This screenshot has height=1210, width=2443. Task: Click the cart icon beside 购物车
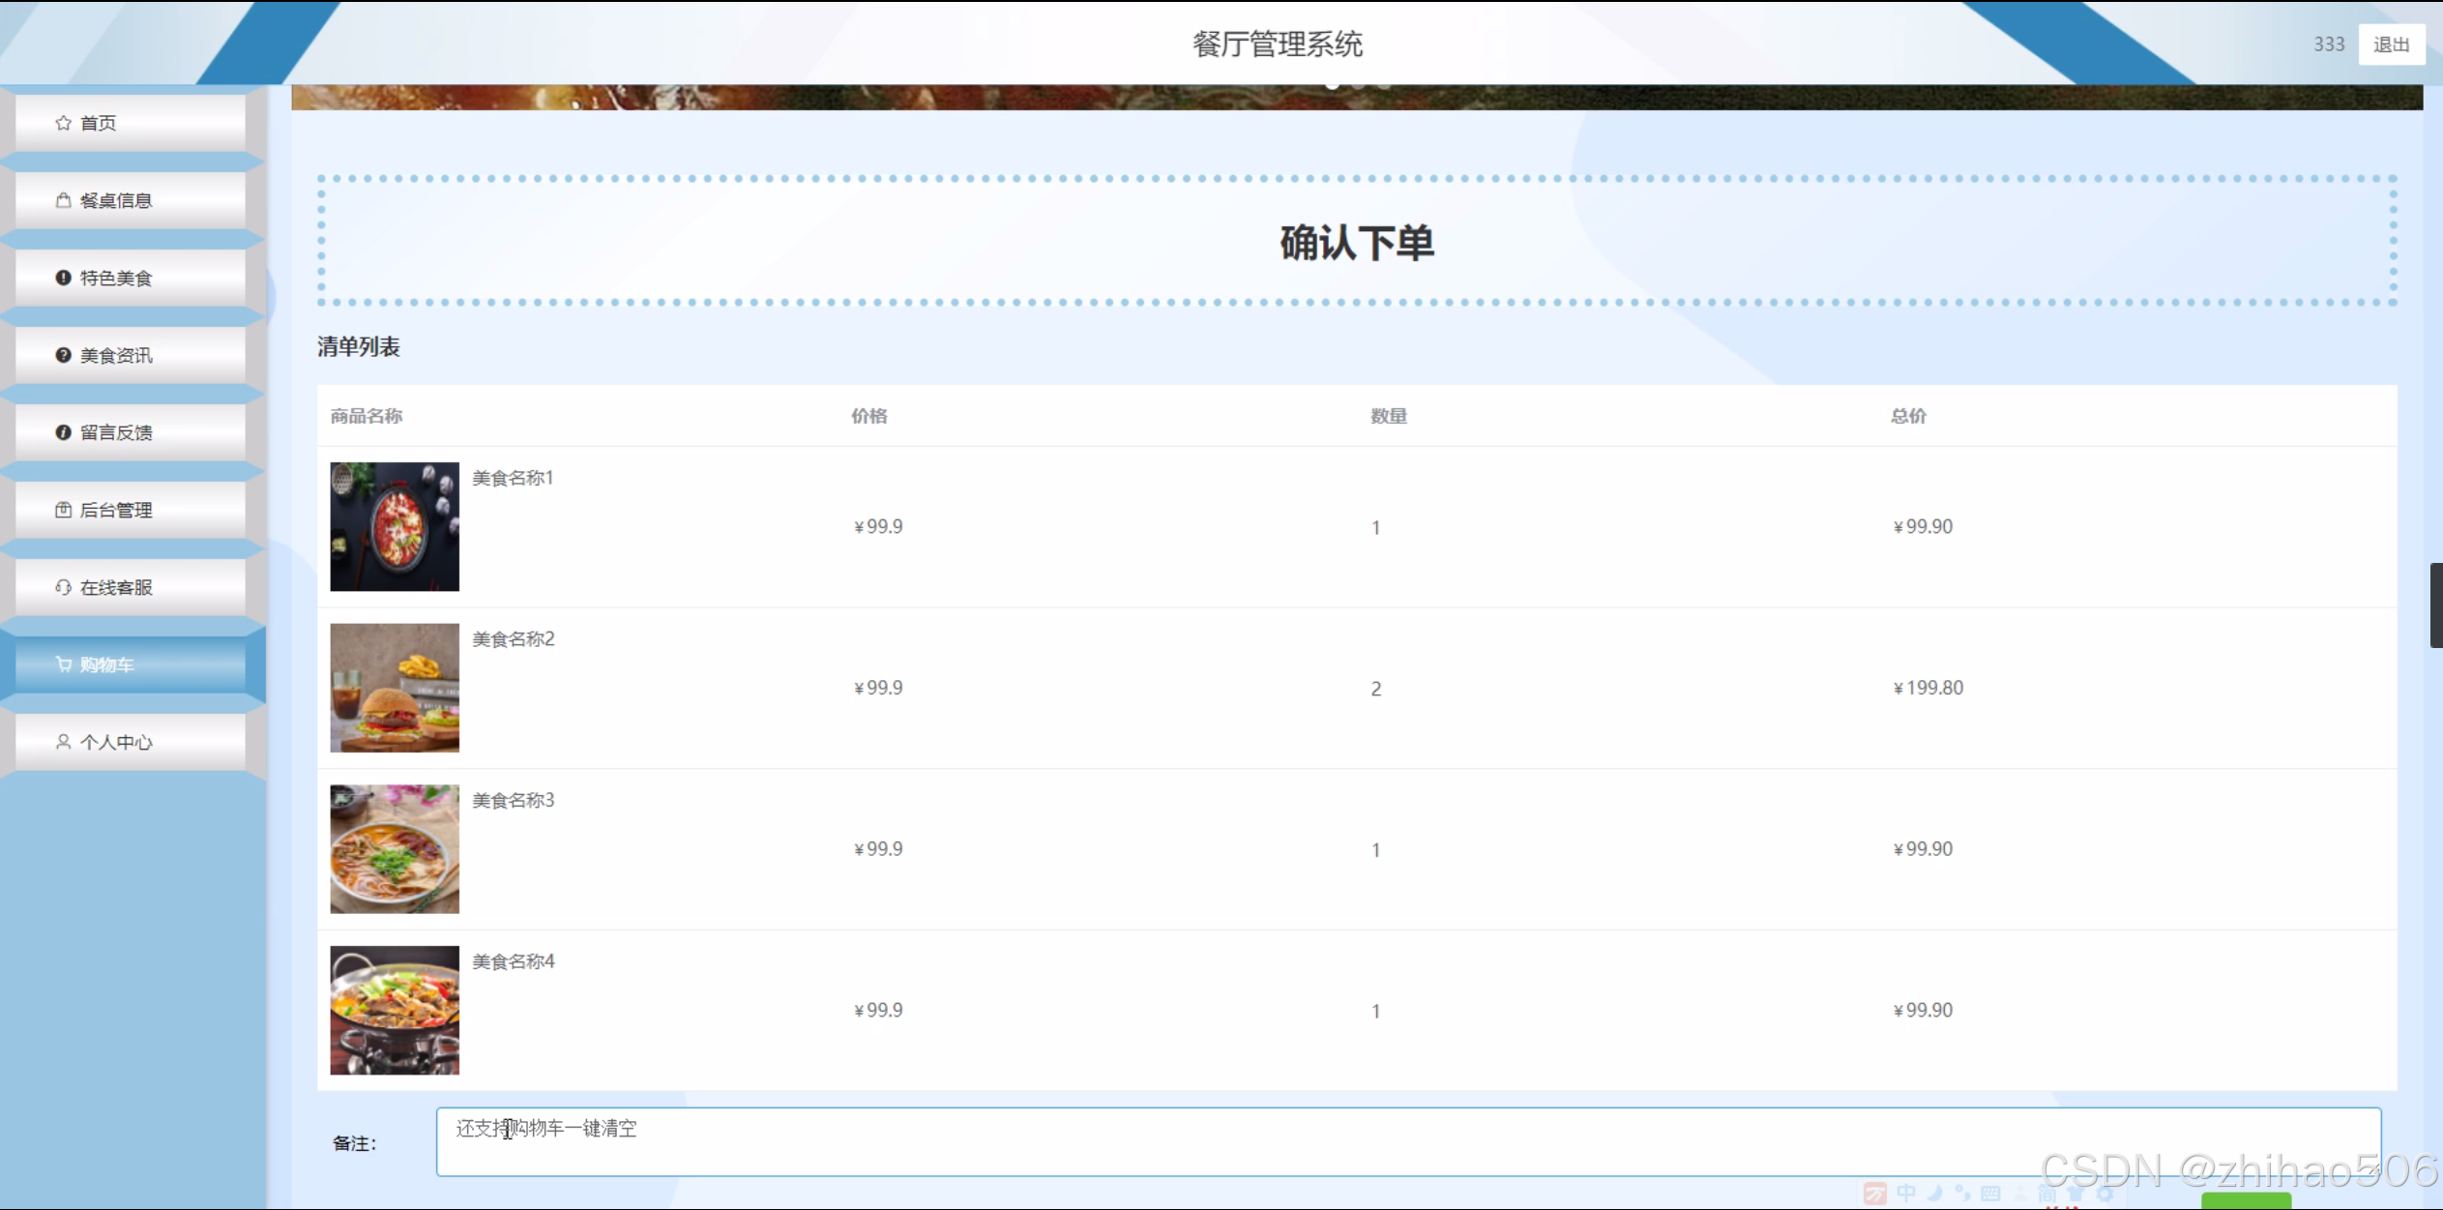click(64, 664)
